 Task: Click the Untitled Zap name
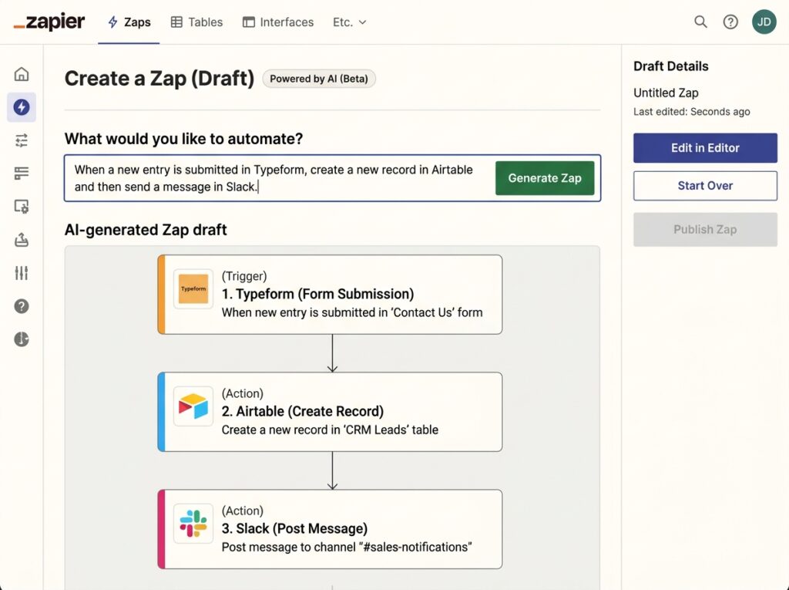666,93
